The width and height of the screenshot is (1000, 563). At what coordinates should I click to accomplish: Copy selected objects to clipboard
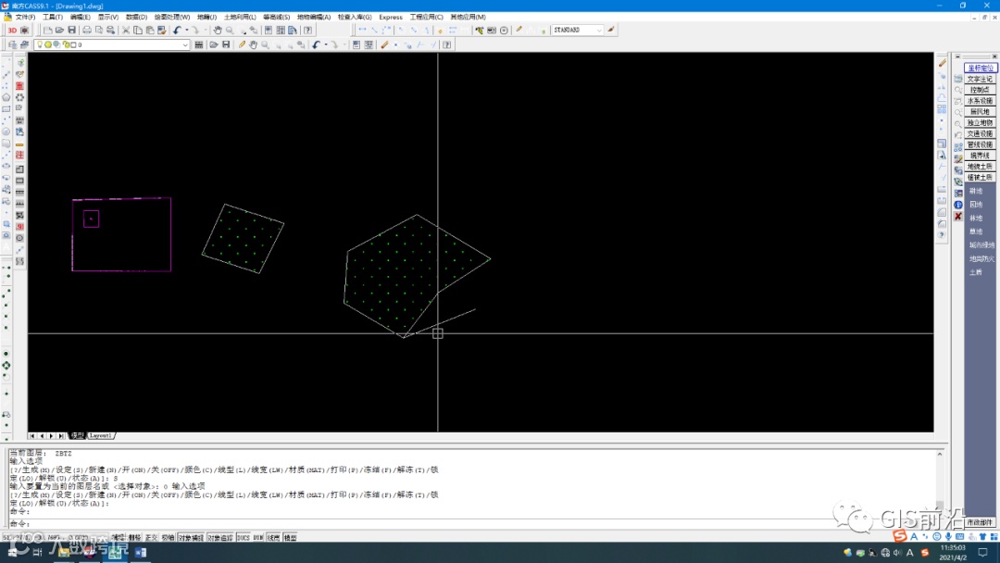coord(138,30)
